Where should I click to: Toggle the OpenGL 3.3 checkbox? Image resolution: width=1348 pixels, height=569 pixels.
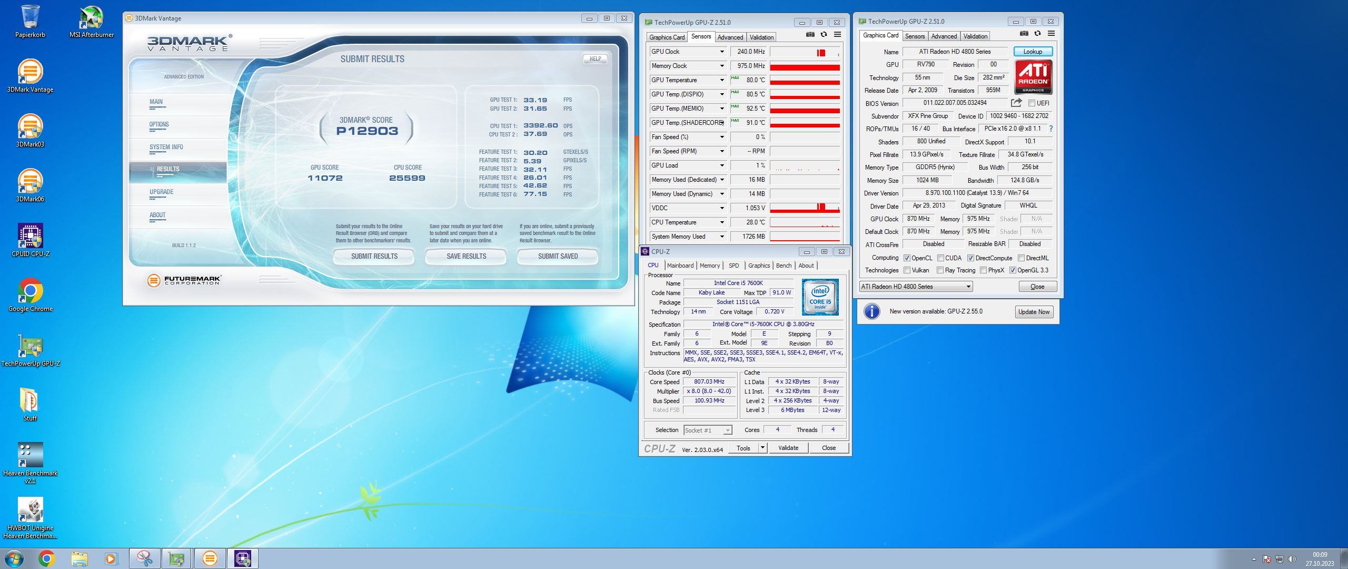click(x=1013, y=270)
